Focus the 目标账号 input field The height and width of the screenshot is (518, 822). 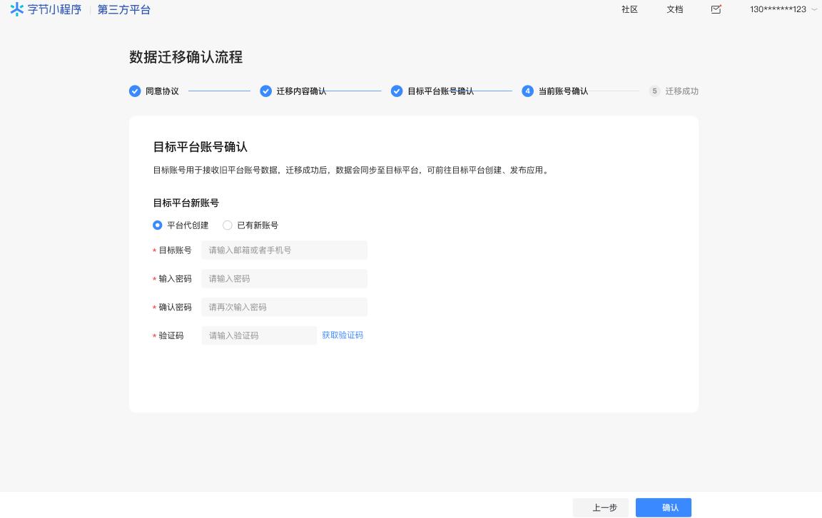284,250
